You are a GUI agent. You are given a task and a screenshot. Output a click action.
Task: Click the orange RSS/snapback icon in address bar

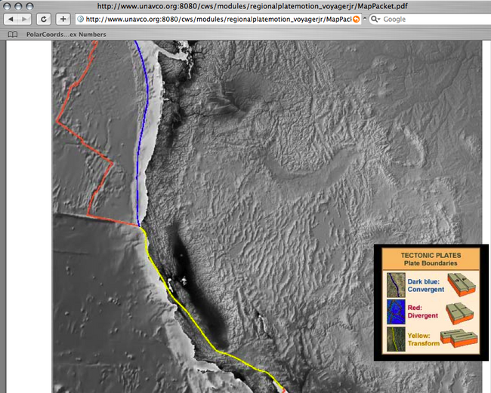point(357,19)
